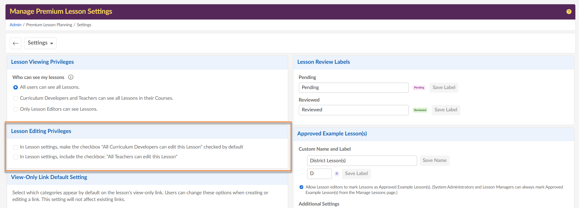
Task: Click the Pending label text field
Action: [x=354, y=88]
